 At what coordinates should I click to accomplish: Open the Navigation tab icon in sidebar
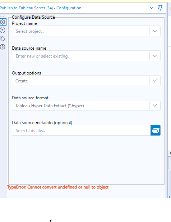tap(3, 30)
